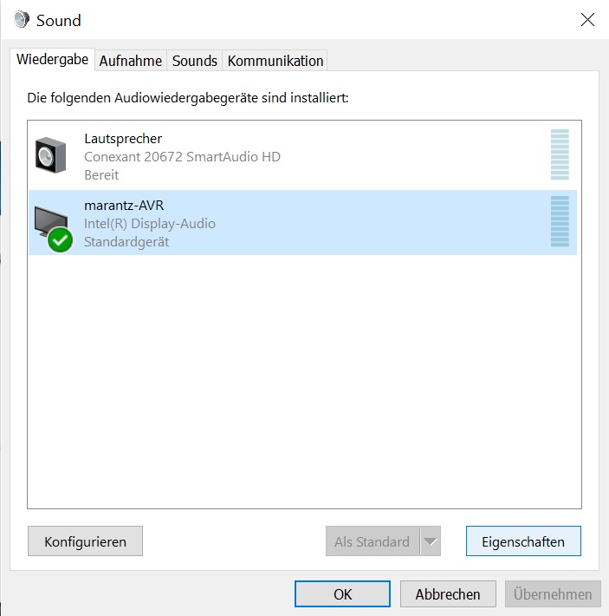Open the Als Standard dropdown arrow
The image size is (609, 616).
431,541
